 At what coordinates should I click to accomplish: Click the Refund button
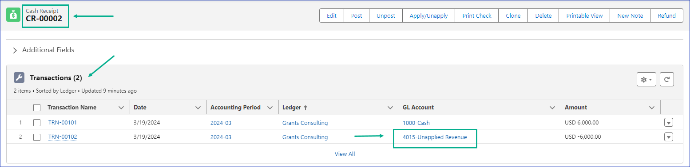(x=666, y=16)
